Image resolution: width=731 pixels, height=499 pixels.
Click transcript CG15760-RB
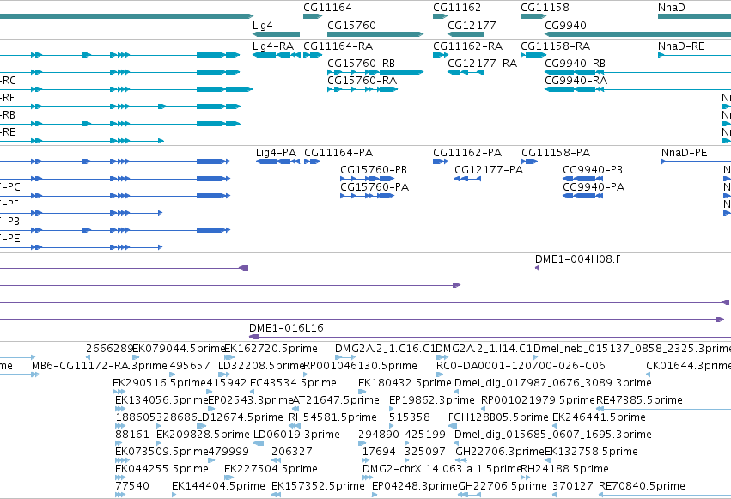[x=375, y=72]
